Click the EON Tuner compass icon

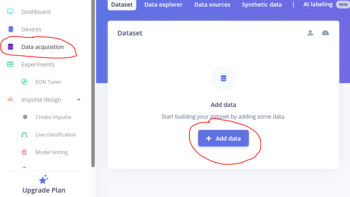click(24, 82)
